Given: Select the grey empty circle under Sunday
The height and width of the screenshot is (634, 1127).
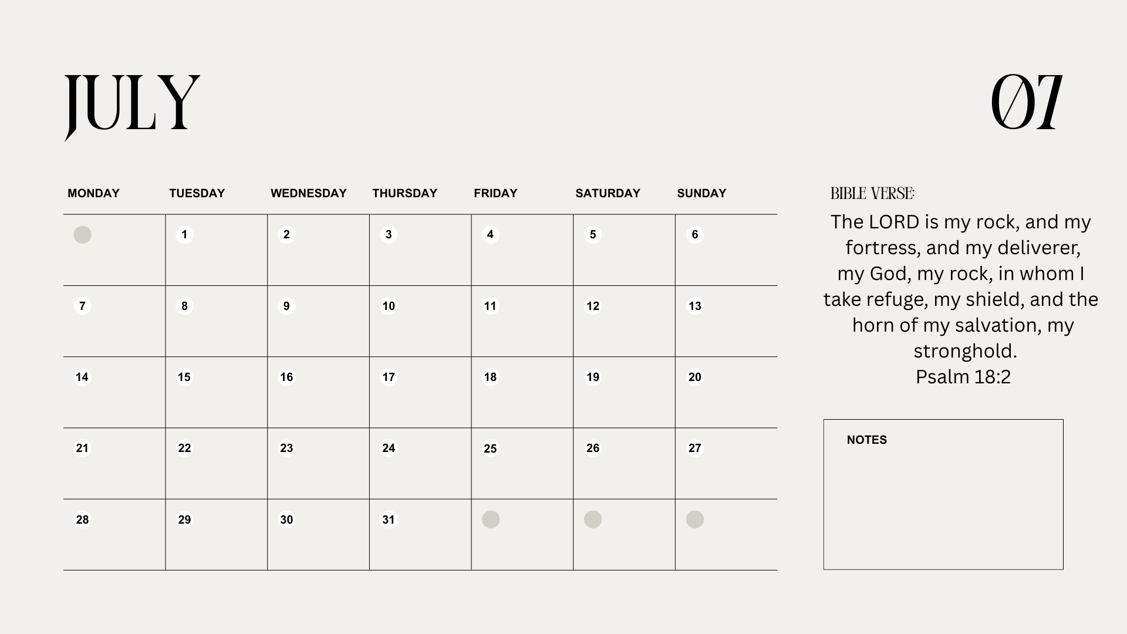Looking at the screenshot, I should [x=695, y=520].
